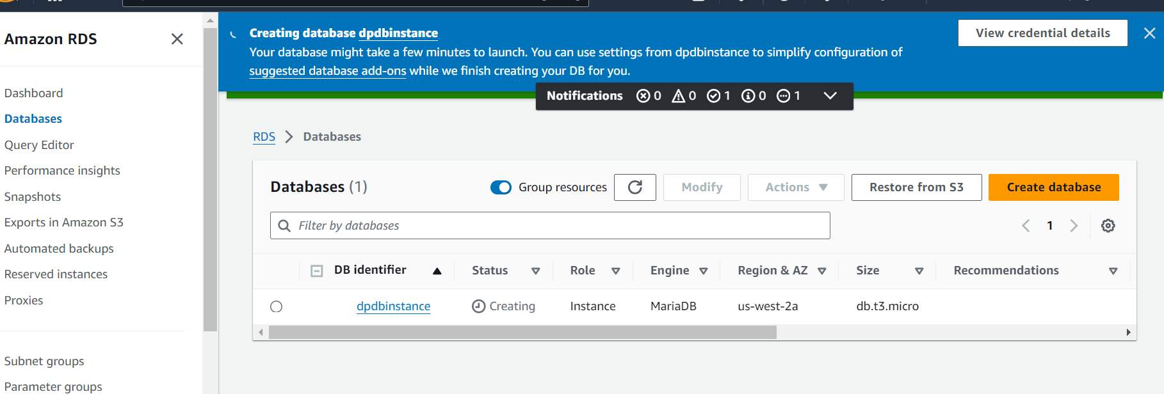Viewport: 1164px width, 394px height.
Task: Click the refresh databases icon button
Action: point(635,187)
